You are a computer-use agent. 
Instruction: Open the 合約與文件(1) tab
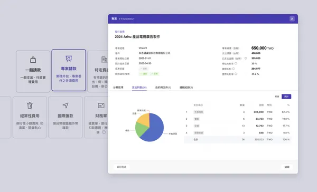(x=163, y=88)
